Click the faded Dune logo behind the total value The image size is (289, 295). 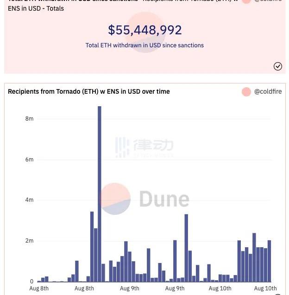145,32
